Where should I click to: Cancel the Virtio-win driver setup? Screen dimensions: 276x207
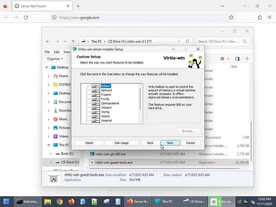pos(190,143)
